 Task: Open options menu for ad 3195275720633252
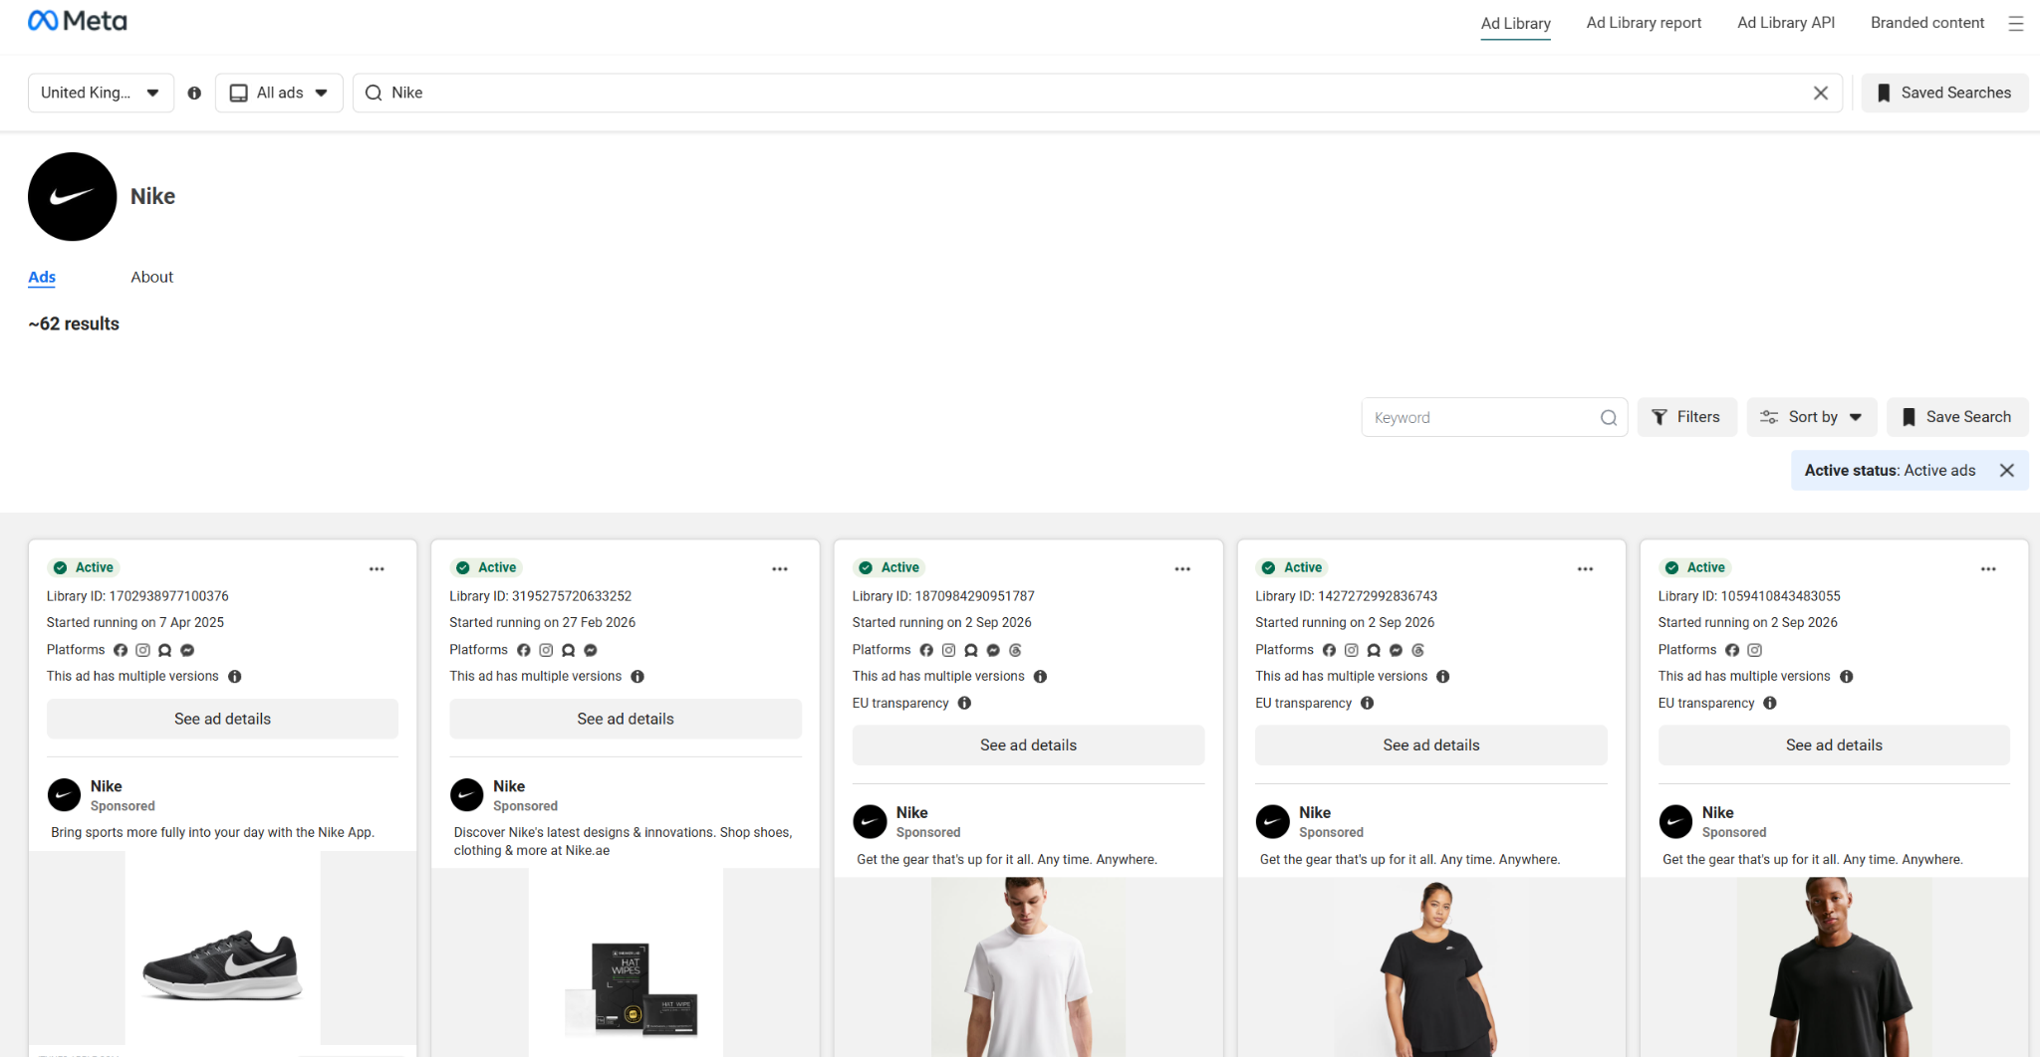[780, 569]
